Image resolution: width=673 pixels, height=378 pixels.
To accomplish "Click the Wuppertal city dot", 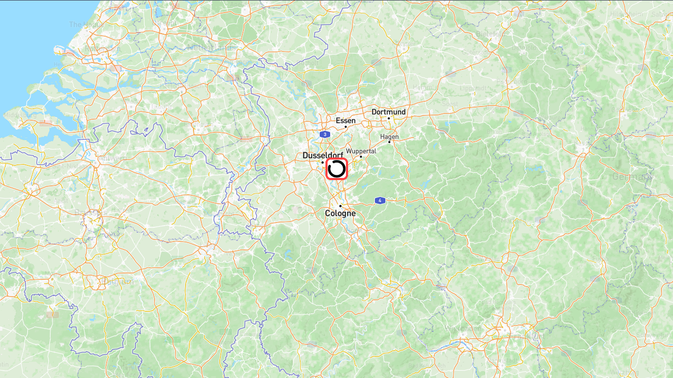I will (x=361, y=157).
